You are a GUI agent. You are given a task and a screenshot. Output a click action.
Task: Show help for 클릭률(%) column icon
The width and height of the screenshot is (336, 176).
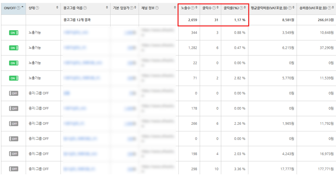(241, 8)
